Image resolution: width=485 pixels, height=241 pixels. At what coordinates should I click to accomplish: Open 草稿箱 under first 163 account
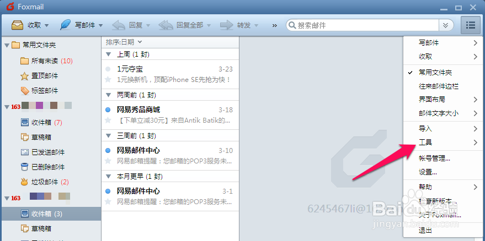35,137
